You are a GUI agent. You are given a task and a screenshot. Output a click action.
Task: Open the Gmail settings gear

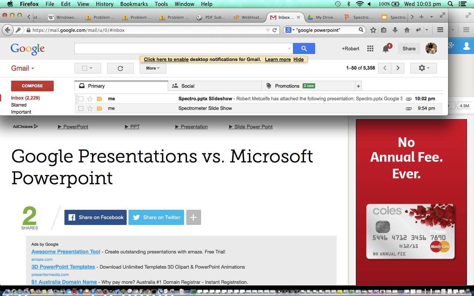423,68
